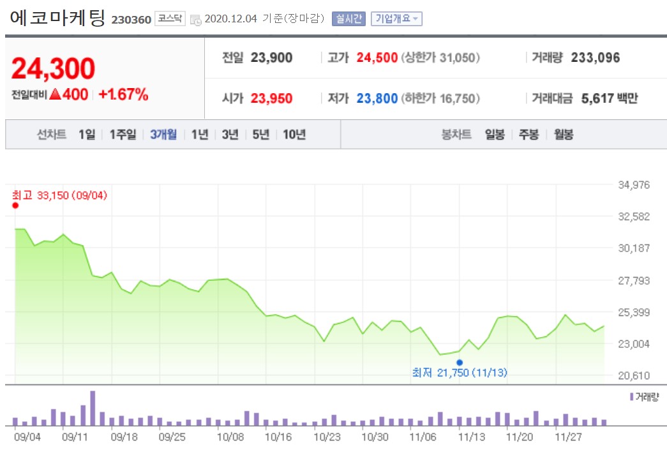Click the 최고 33,150 (09/04) label
667x450 pixels.
click(x=59, y=195)
